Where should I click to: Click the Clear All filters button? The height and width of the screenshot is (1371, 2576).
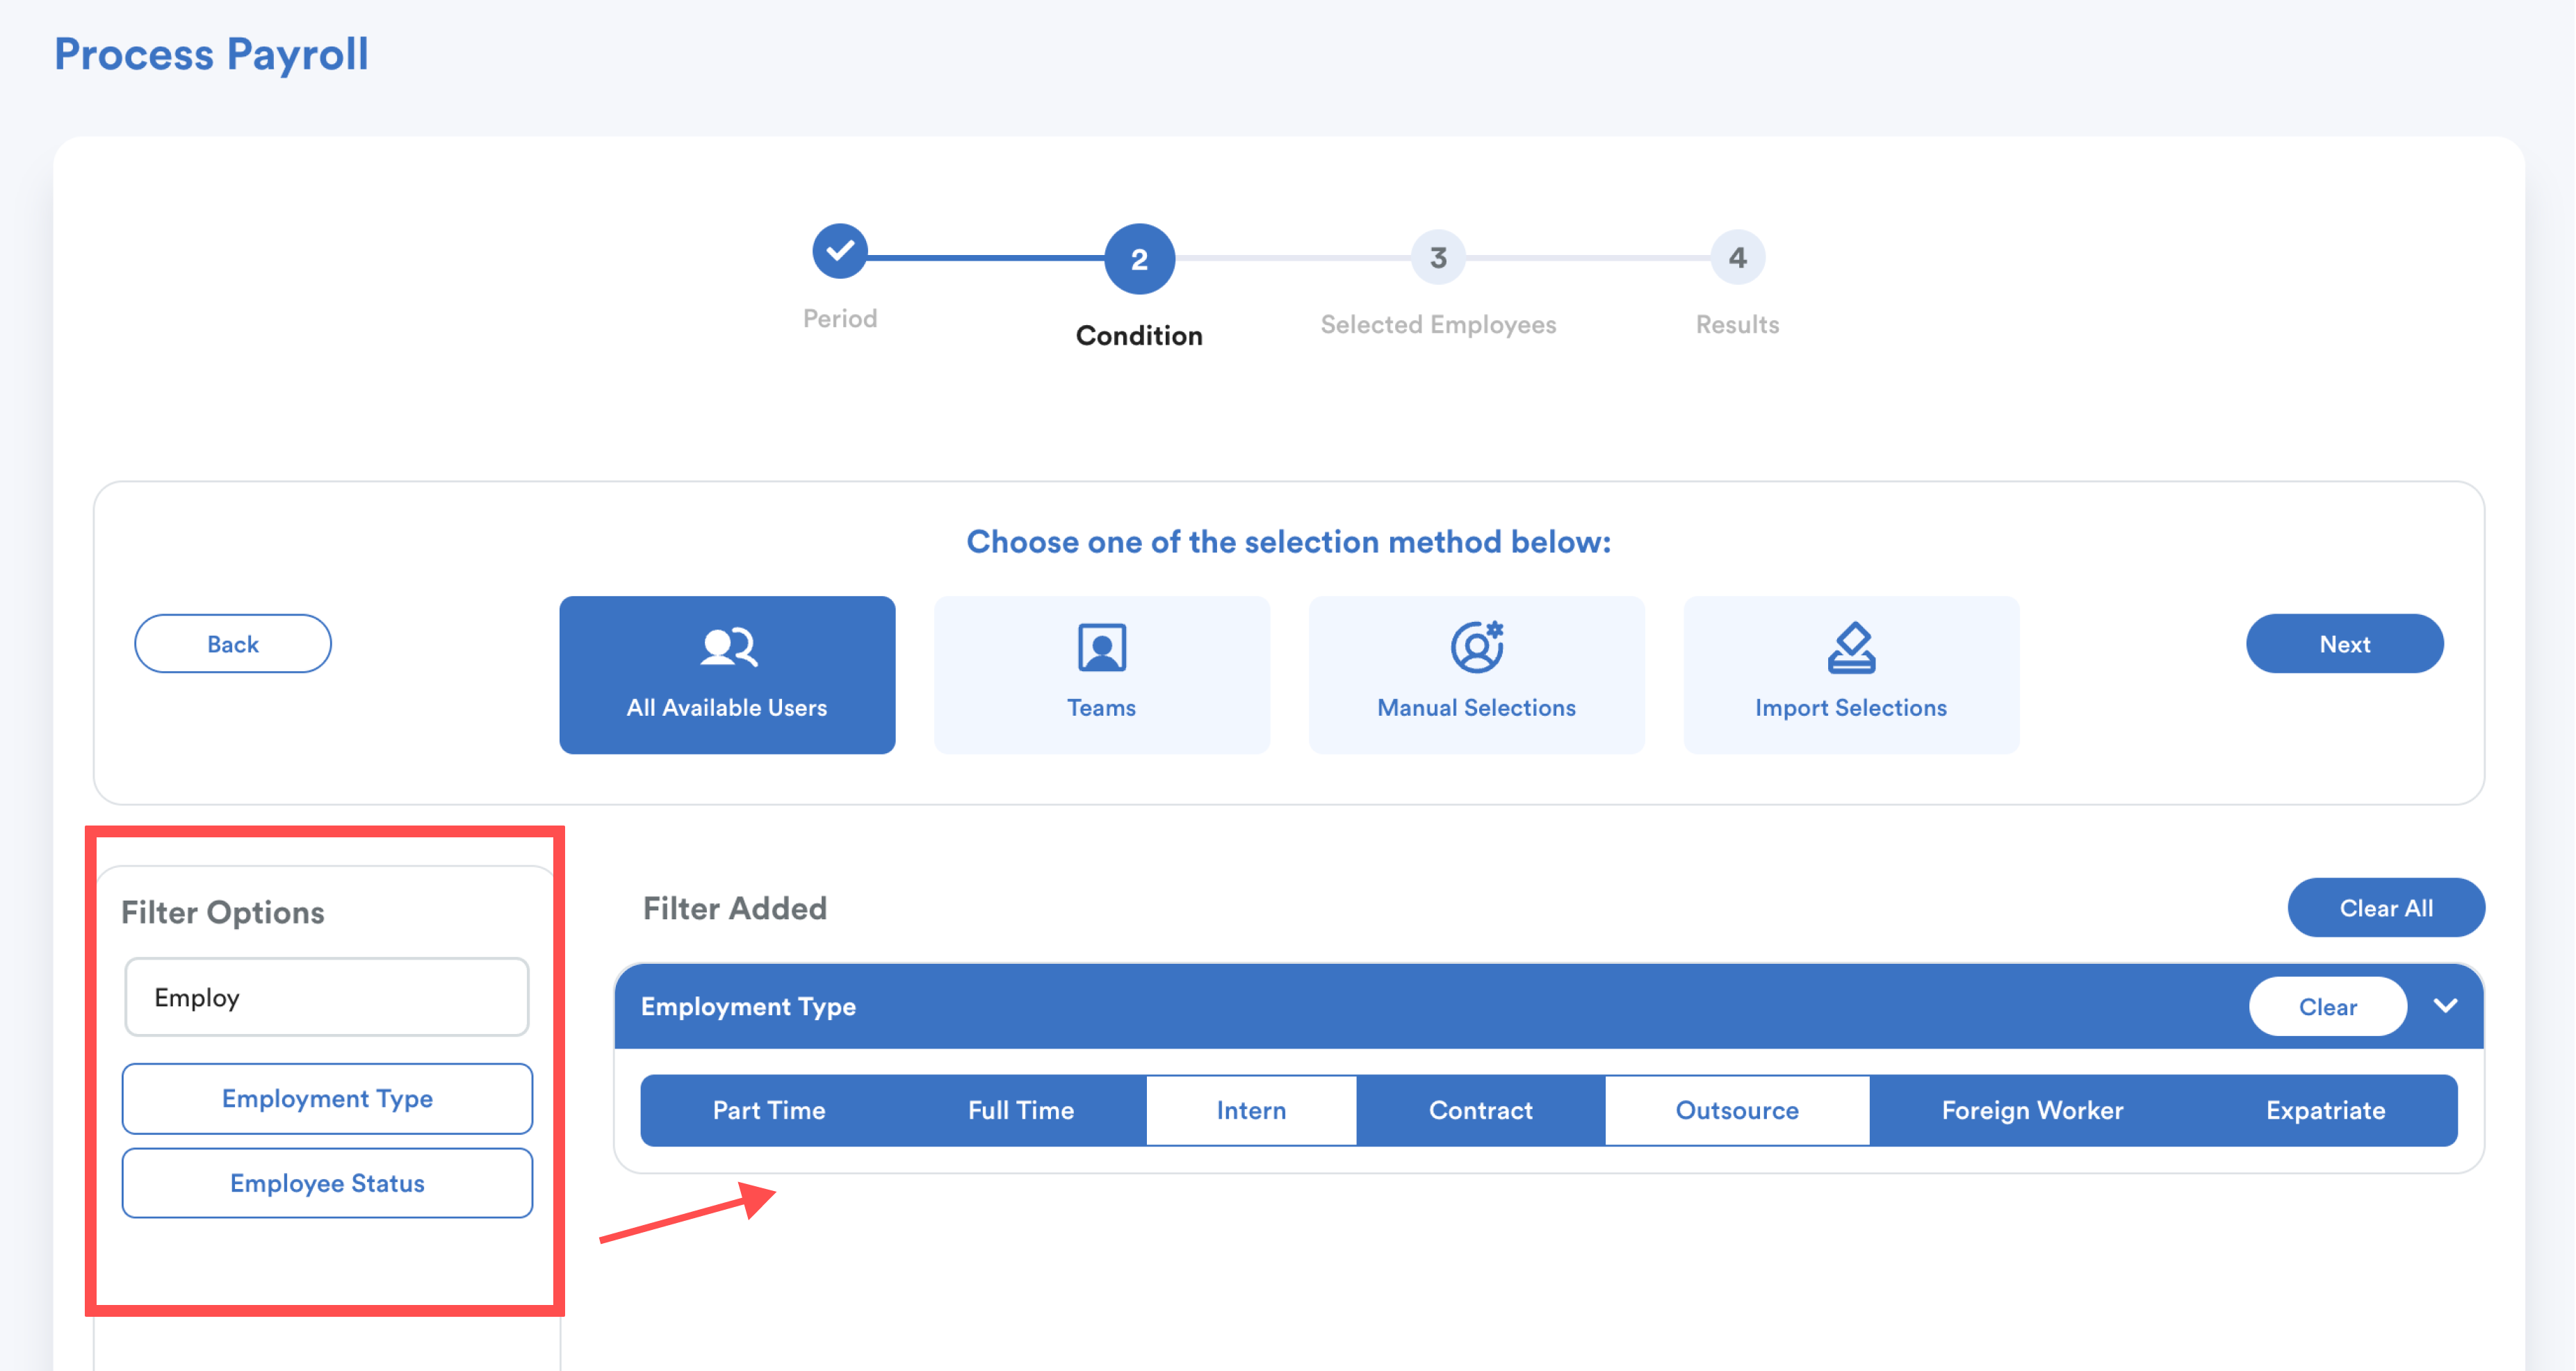click(x=2385, y=908)
